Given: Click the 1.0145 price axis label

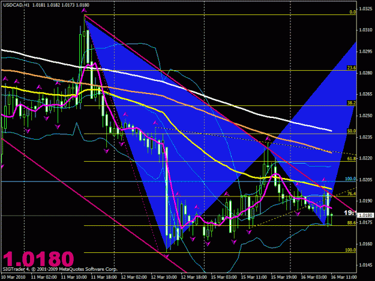Looking at the screenshot, I should coord(366,265).
